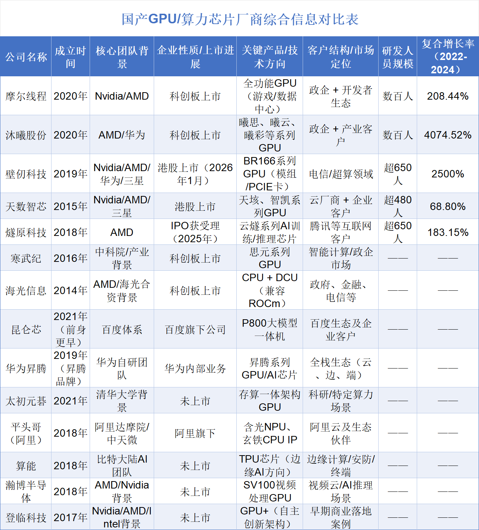Click GPU+（自主创新架构） cell
Viewport: 479px width, 530px height.
[x=270, y=517]
